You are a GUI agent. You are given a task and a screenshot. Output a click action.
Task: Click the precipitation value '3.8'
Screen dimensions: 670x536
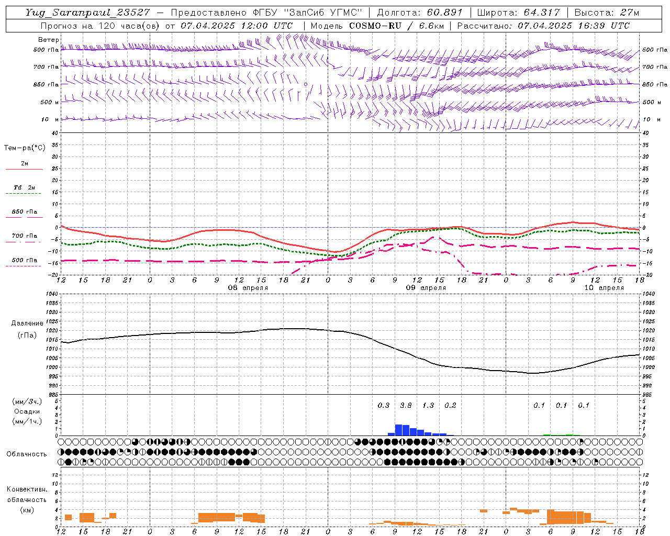click(406, 405)
